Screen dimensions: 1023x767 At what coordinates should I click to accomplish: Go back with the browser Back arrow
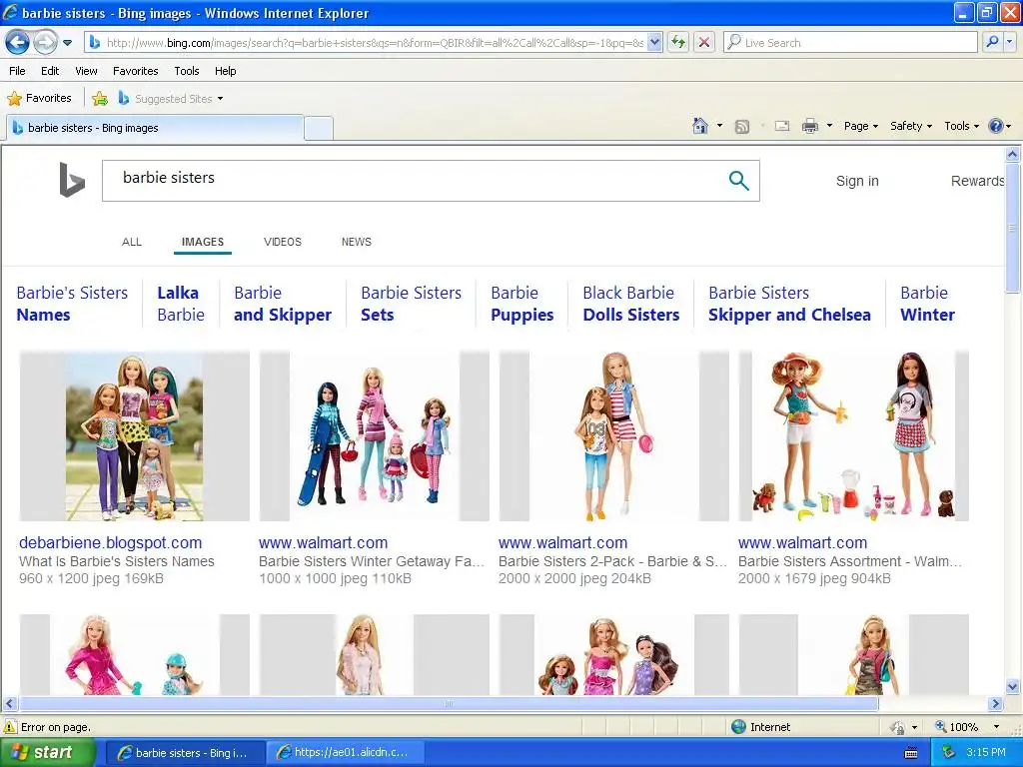pos(18,42)
